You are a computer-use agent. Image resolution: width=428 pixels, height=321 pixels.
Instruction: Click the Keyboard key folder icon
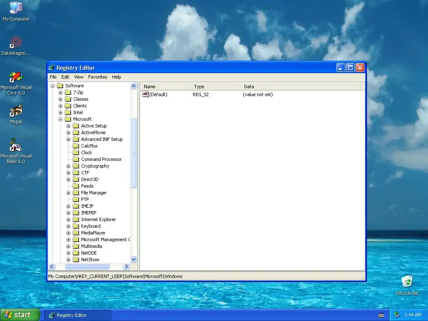[76, 226]
